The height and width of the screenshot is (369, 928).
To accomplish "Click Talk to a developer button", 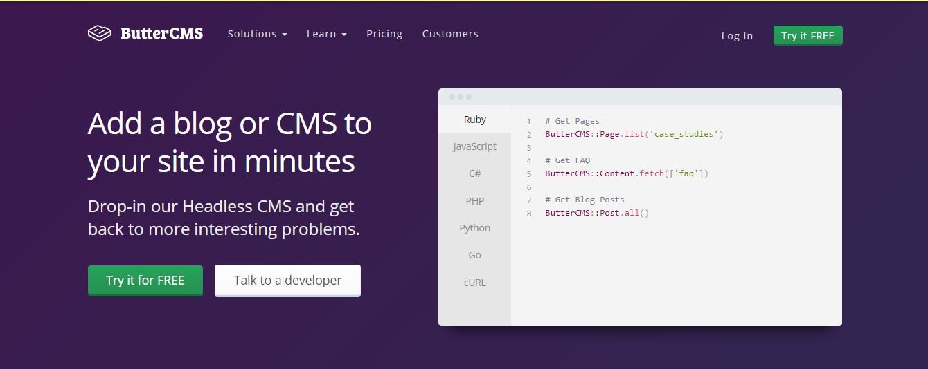I will click(x=287, y=281).
